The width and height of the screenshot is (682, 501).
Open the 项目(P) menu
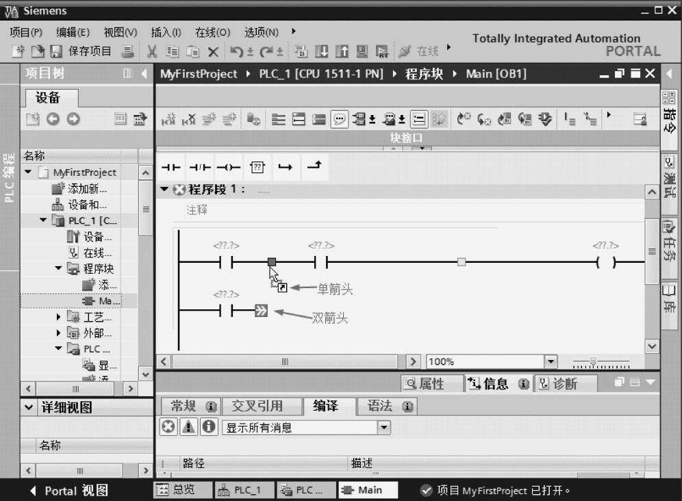(25, 32)
